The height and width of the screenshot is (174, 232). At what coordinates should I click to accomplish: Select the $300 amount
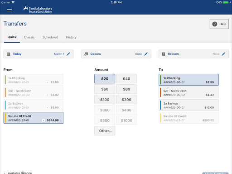[x=105, y=110]
